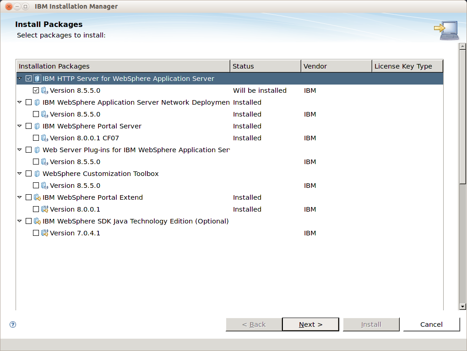The width and height of the screenshot is (467, 351).
Task: Collapse the WebSphere SDK Java Technology Edition node
Action: click(x=20, y=221)
